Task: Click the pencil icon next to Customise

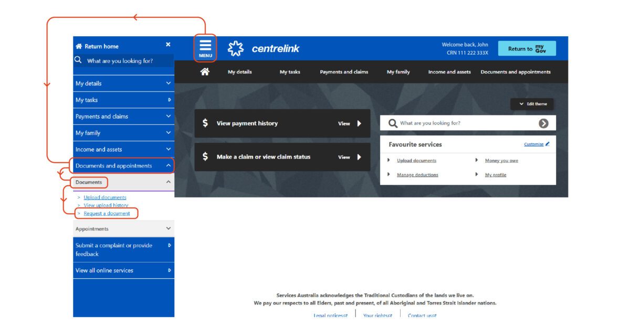Action: (x=547, y=144)
